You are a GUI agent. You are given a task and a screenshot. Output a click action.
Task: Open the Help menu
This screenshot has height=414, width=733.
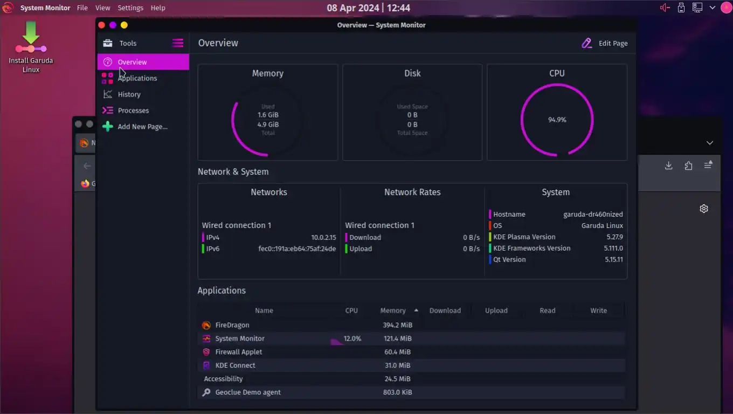coord(158,8)
